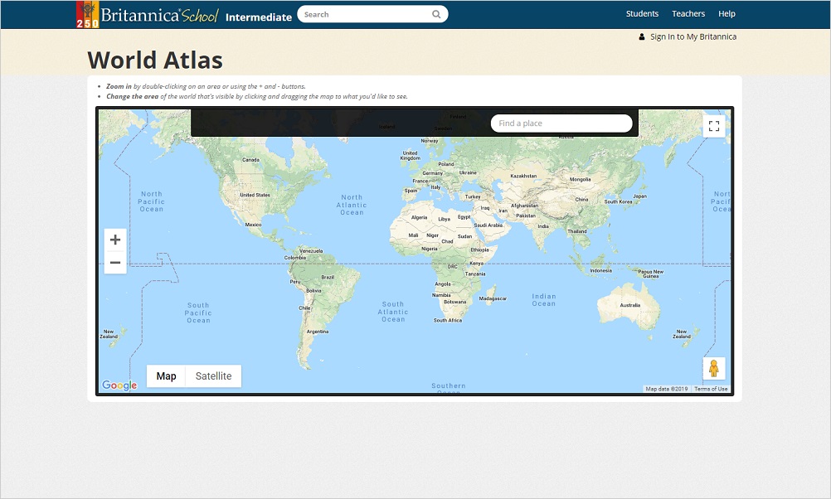Viewport: 831px width, 499px height.
Task: Click Sign In to My Britannica
Action: pos(692,36)
